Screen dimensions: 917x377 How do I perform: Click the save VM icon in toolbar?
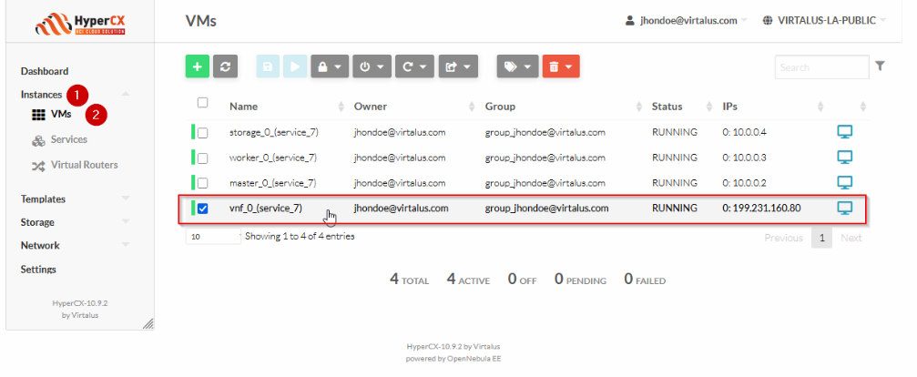point(269,66)
